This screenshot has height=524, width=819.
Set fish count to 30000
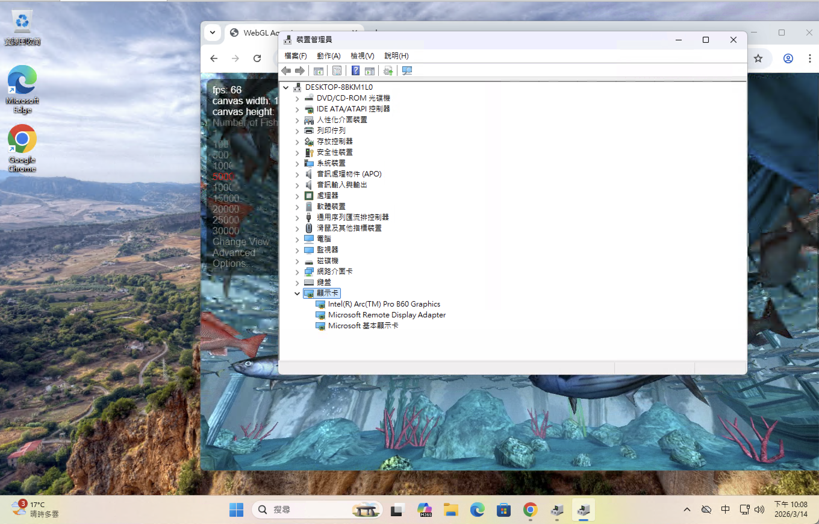click(x=226, y=231)
